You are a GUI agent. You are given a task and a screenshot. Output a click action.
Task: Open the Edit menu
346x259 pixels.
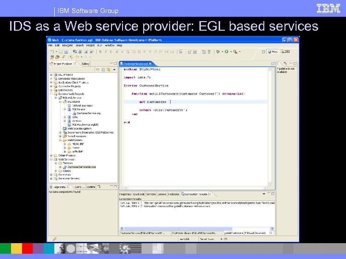tap(57, 46)
